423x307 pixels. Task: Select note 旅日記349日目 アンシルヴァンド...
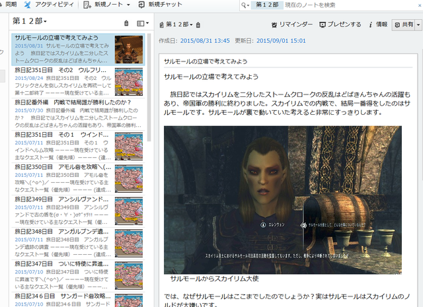[78, 211]
